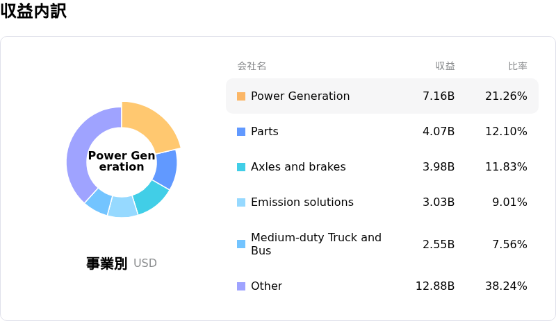Select the Power Generation row label
556x321 pixels.
300,96
